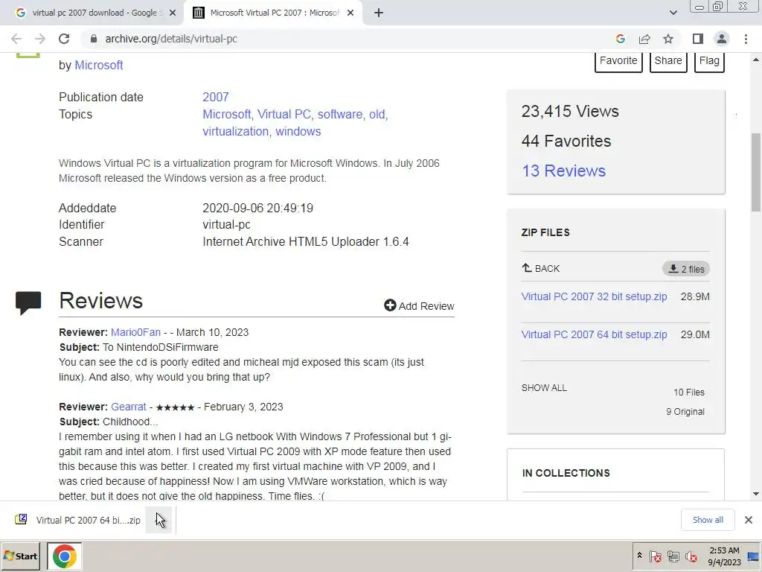
Task: Toggle the browser side panel icon
Action: pyautogui.click(x=698, y=39)
